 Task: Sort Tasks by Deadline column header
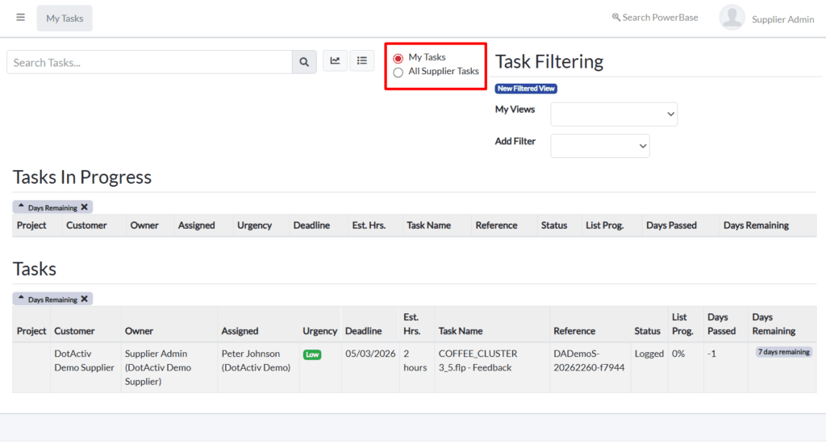point(363,331)
